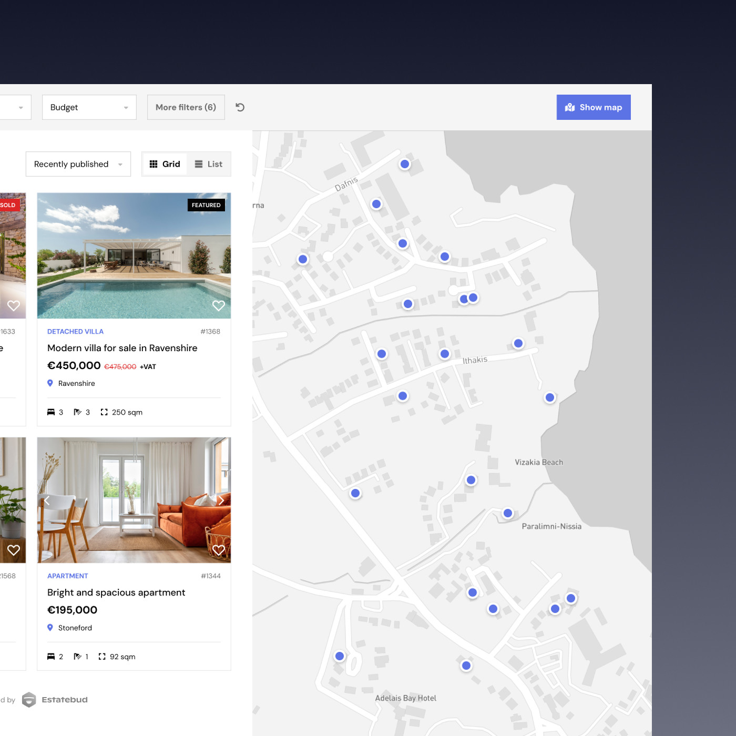
Task: Click map marker near Vizakia Beach
Action: (471, 480)
